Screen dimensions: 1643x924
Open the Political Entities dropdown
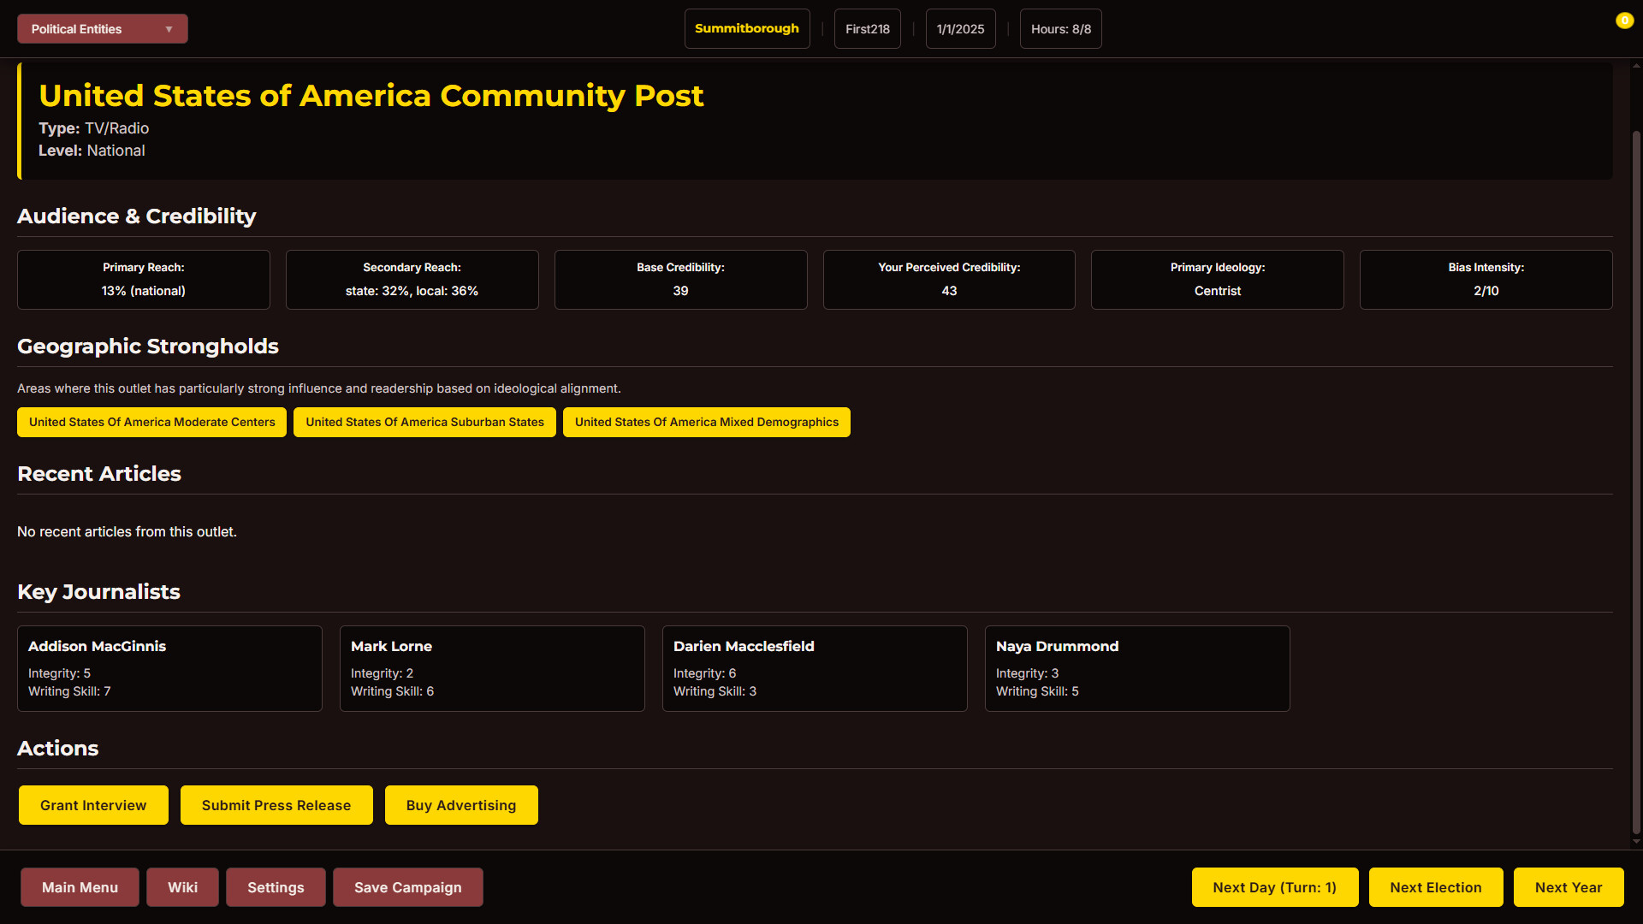pyautogui.click(x=102, y=29)
